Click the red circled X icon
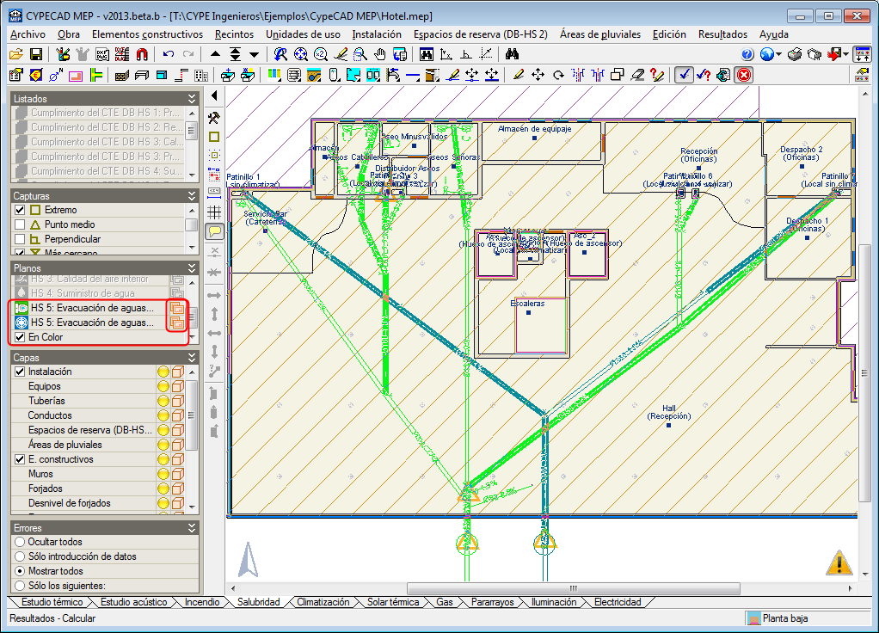The image size is (879, 633). click(x=743, y=75)
